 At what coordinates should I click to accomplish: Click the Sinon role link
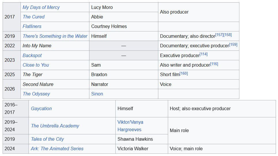(x=97, y=94)
